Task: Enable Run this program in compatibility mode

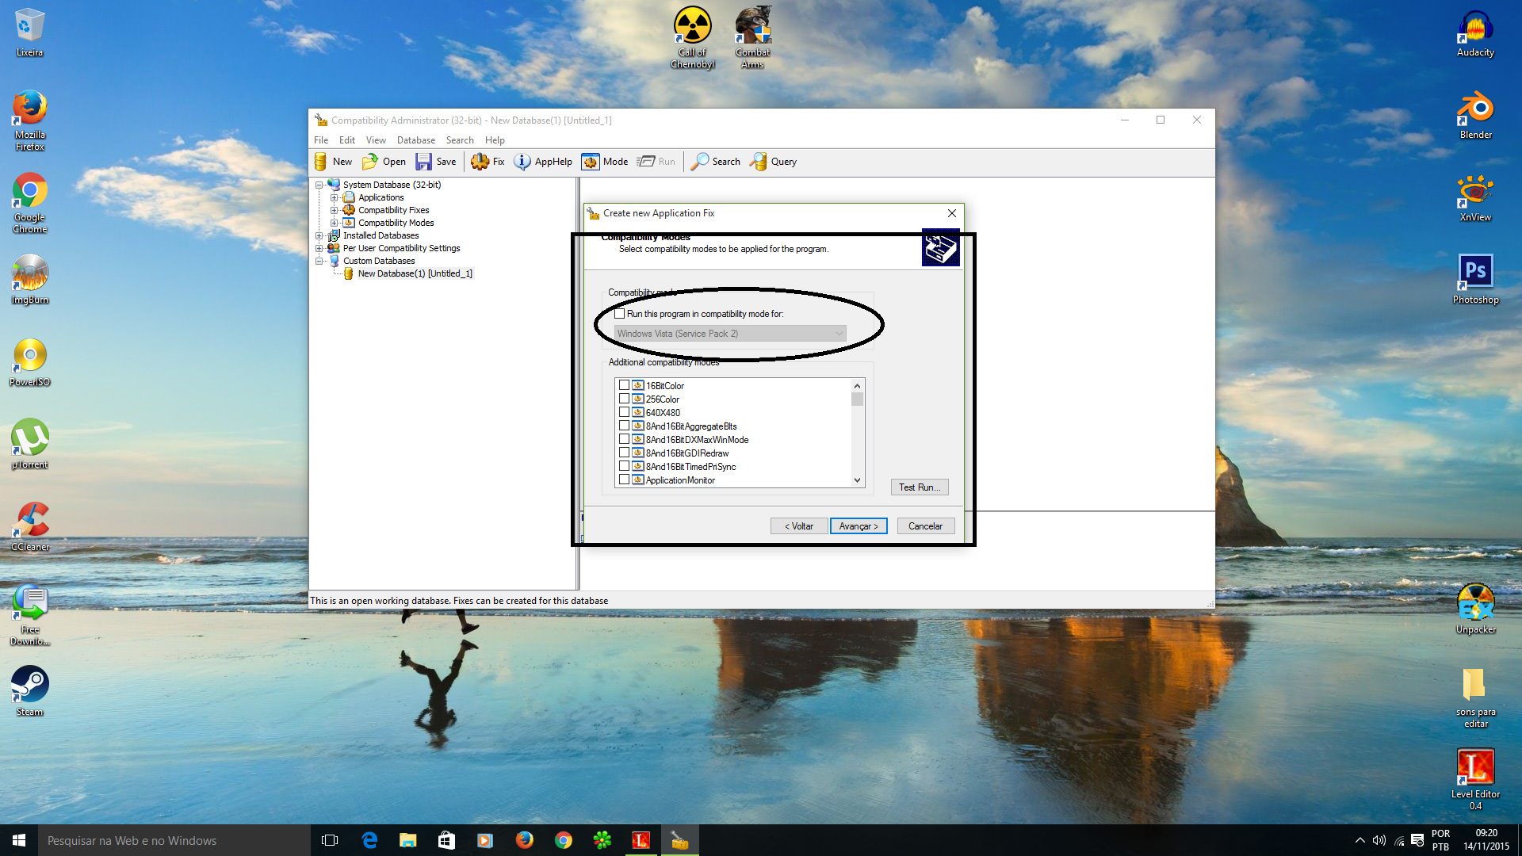Action: pyautogui.click(x=620, y=314)
